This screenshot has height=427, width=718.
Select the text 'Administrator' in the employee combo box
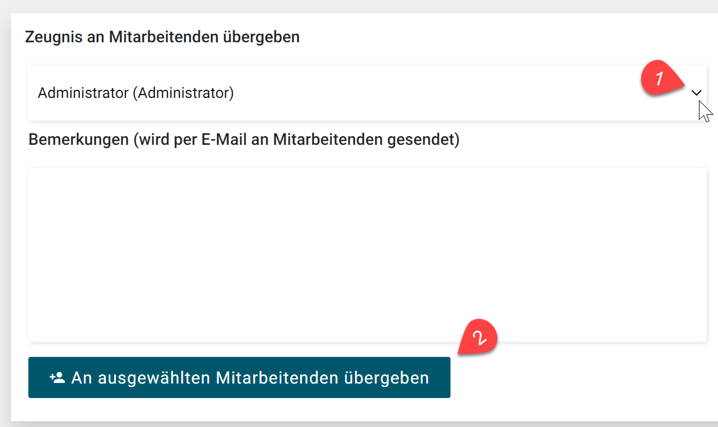(x=82, y=93)
